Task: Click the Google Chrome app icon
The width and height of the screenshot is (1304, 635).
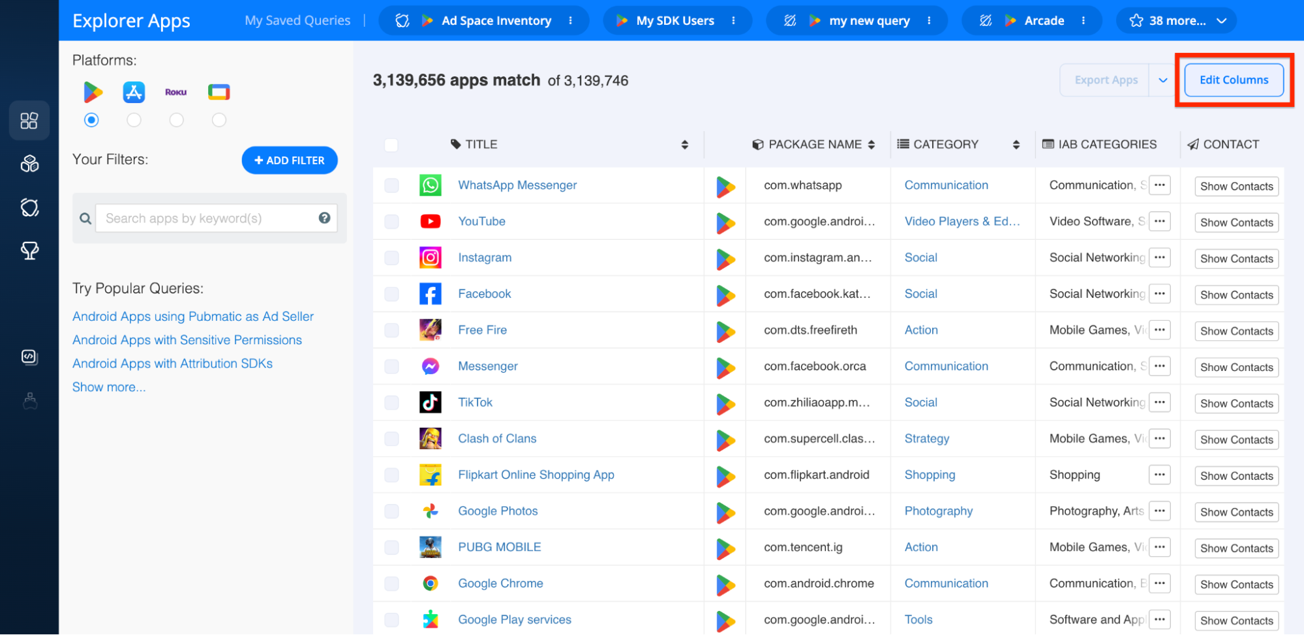Action: pos(431,583)
